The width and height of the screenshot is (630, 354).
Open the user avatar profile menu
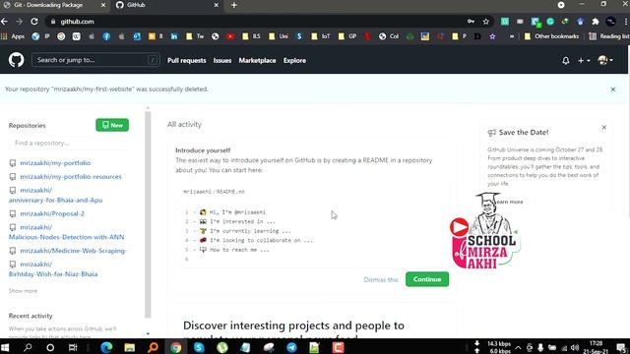tap(605, 61)
